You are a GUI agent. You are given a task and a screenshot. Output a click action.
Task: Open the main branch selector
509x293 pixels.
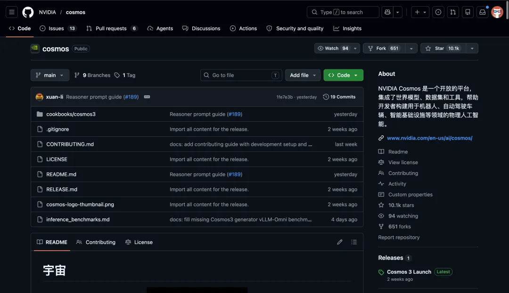click(x=49, y=75)
